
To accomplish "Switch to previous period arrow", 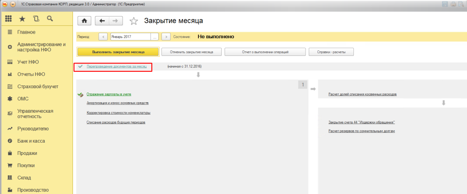I will tap(103, 36).
